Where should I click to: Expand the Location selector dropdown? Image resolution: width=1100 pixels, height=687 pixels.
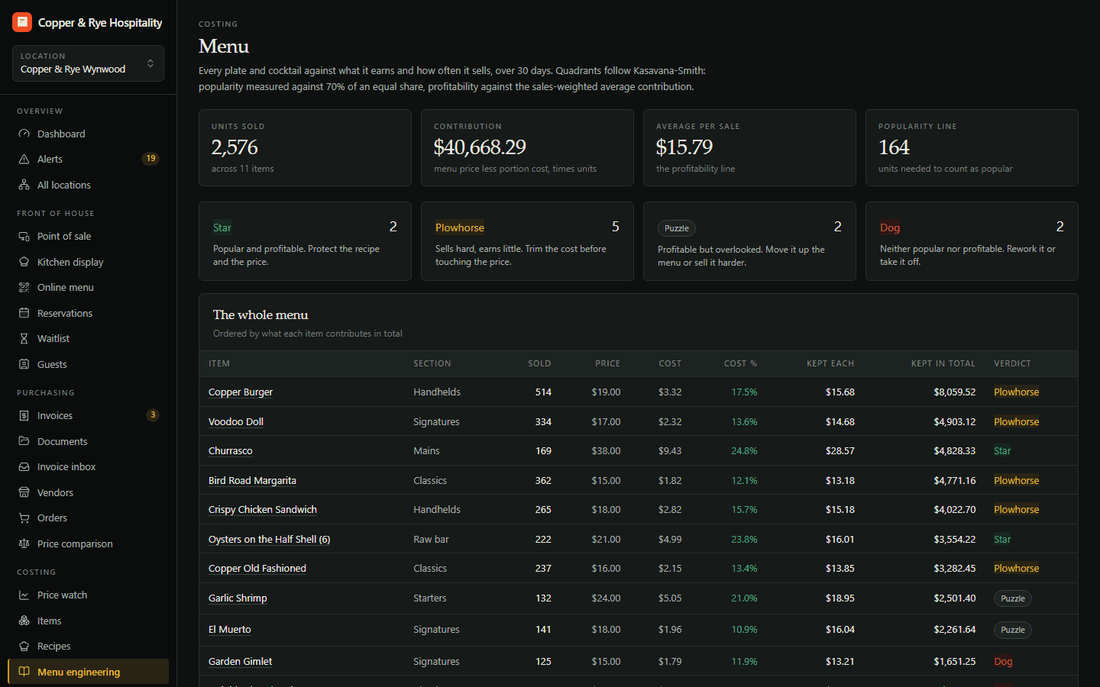[x=88, y=63]
